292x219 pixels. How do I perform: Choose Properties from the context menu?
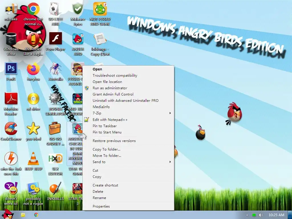click(x=128, y=206)
